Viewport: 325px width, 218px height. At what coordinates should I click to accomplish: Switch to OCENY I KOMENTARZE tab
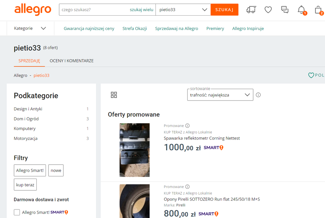(72, 61)
